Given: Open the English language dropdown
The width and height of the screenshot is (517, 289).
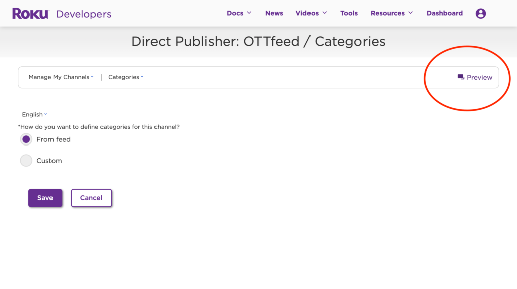Looking at the screenshot, I should pos(34,114).
